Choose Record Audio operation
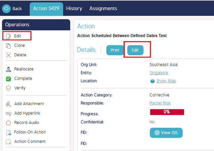 pos(27,123)
